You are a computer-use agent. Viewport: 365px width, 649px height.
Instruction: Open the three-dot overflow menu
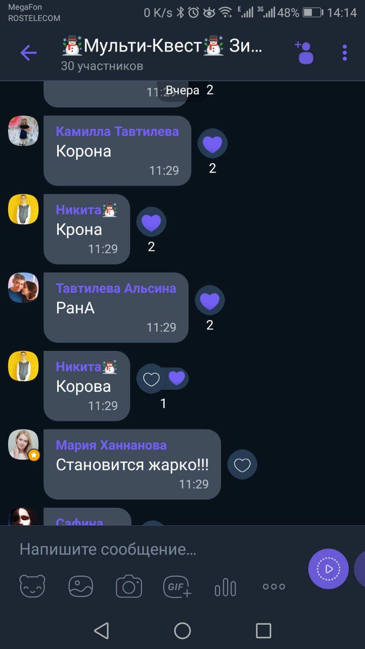coord(345,53)
